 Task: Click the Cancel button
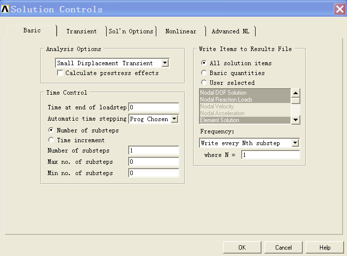tap(283, 248)
